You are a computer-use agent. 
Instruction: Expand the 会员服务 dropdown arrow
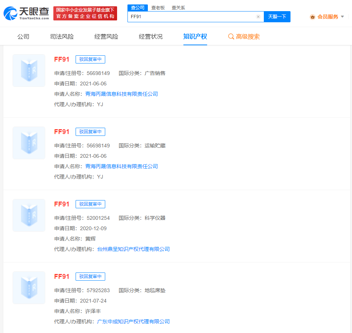(342, 17)
